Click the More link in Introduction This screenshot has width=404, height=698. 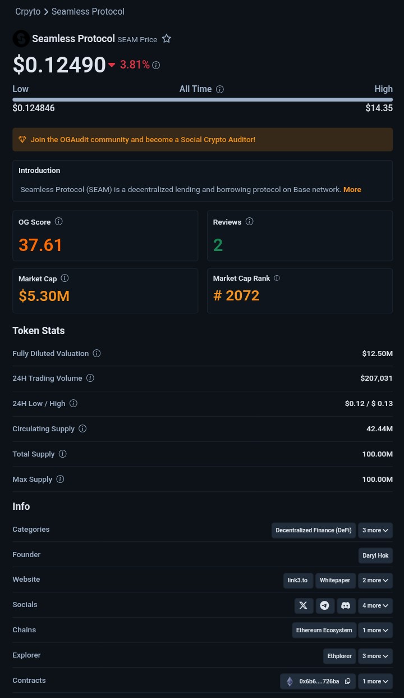tap(352, 190)
